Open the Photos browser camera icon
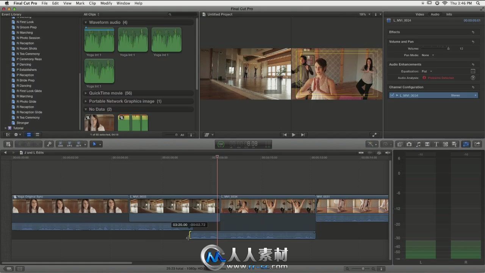Screen dimensions: 485x273 [409, 144]
